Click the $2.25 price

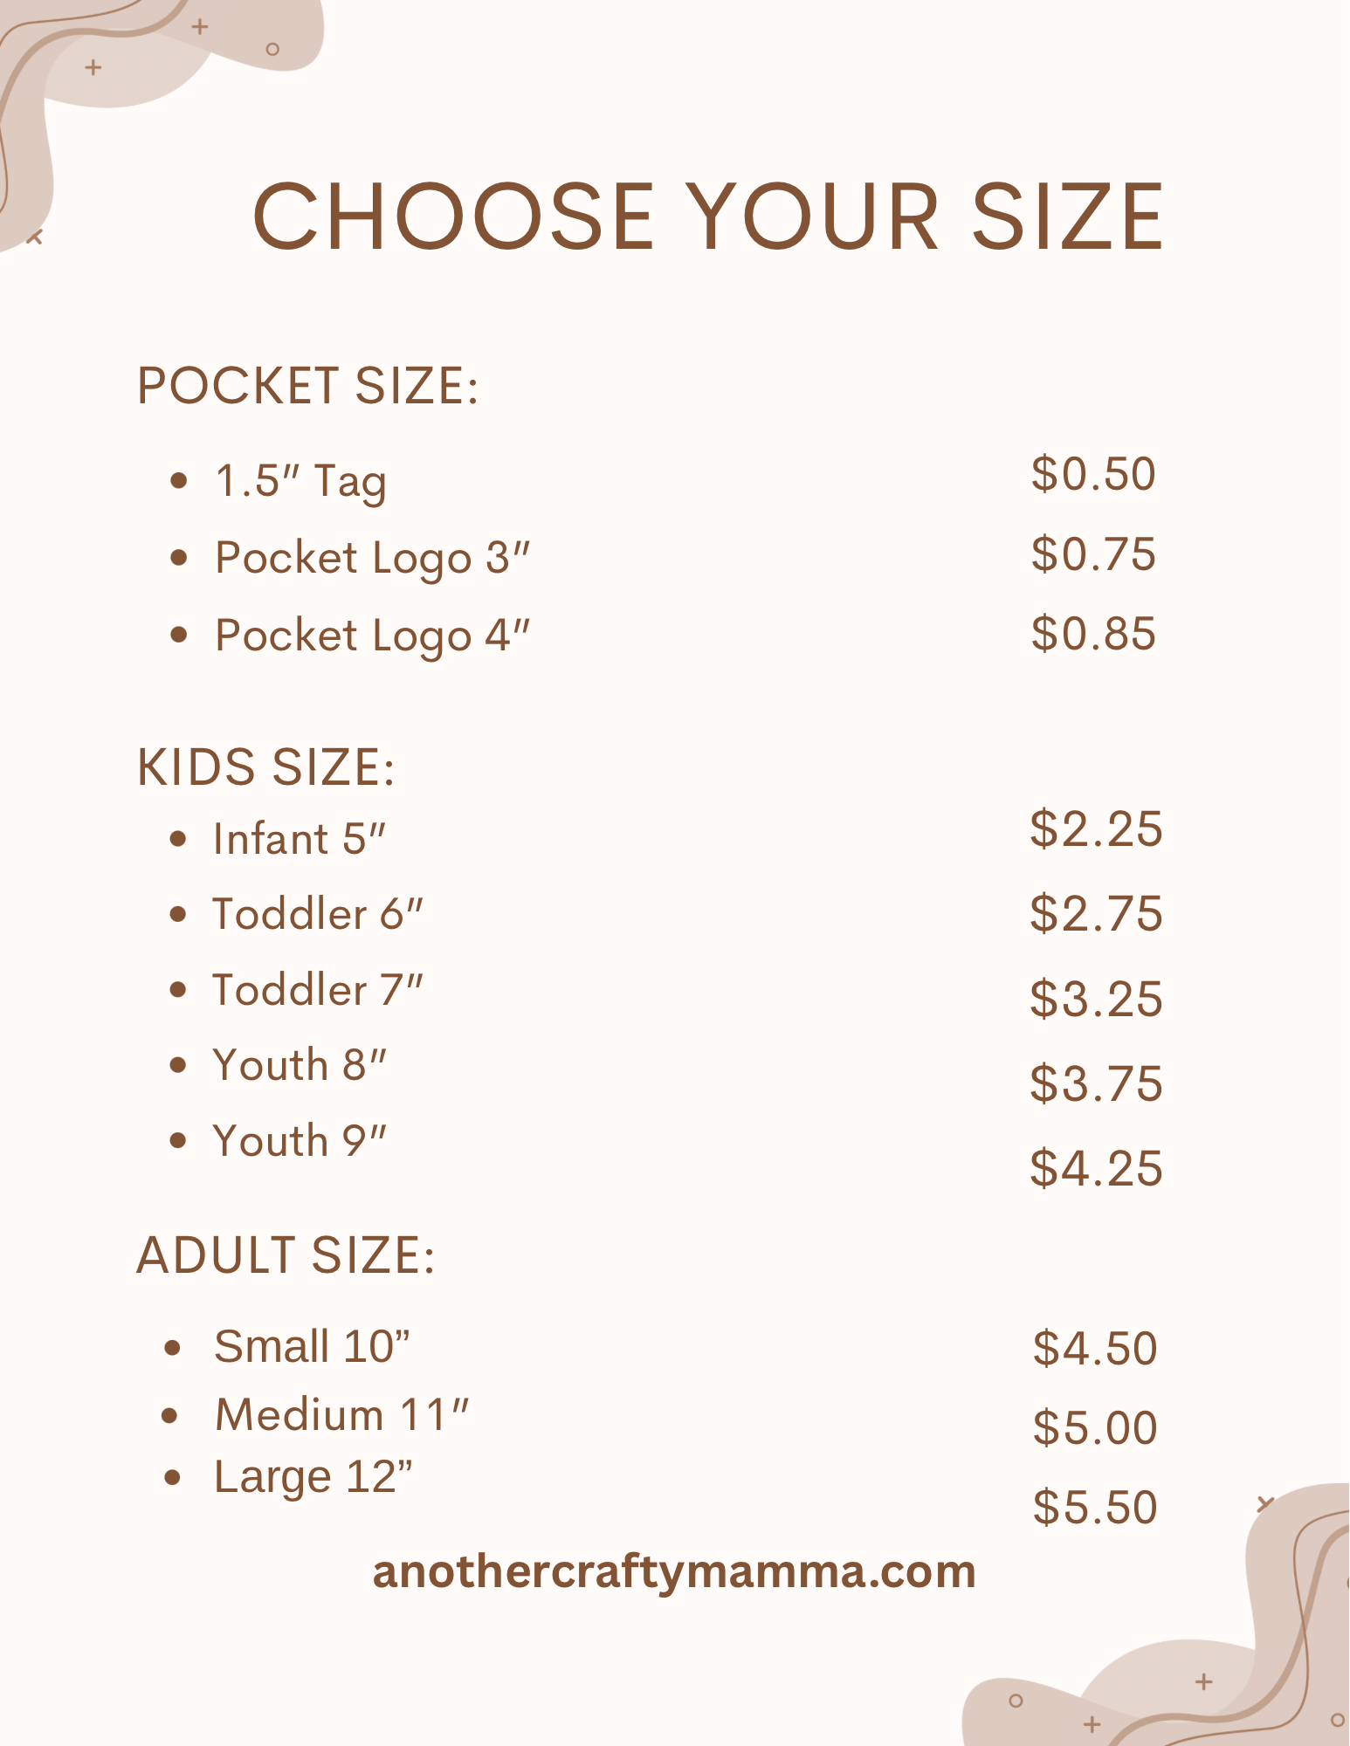point(1096,828)
